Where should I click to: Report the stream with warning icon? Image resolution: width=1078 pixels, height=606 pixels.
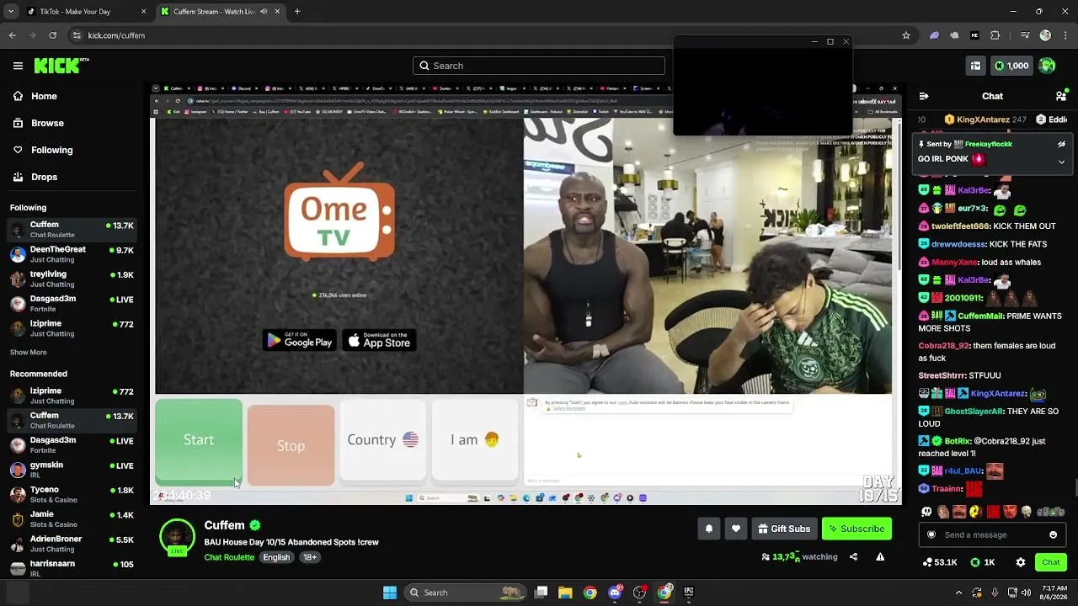[x=880, y=556]
